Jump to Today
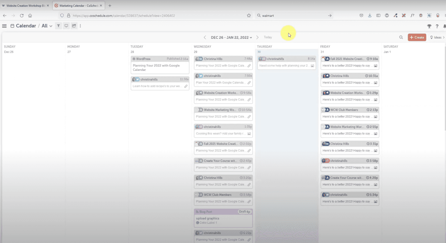Image resolution: width=446 pixels, height=243 pixels. click(x=268, y=37)
